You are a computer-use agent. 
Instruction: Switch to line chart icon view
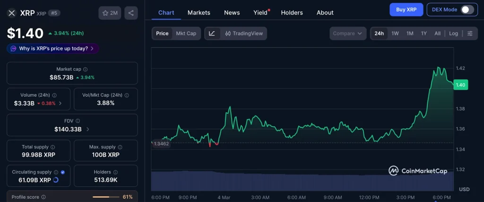point(212,34)
